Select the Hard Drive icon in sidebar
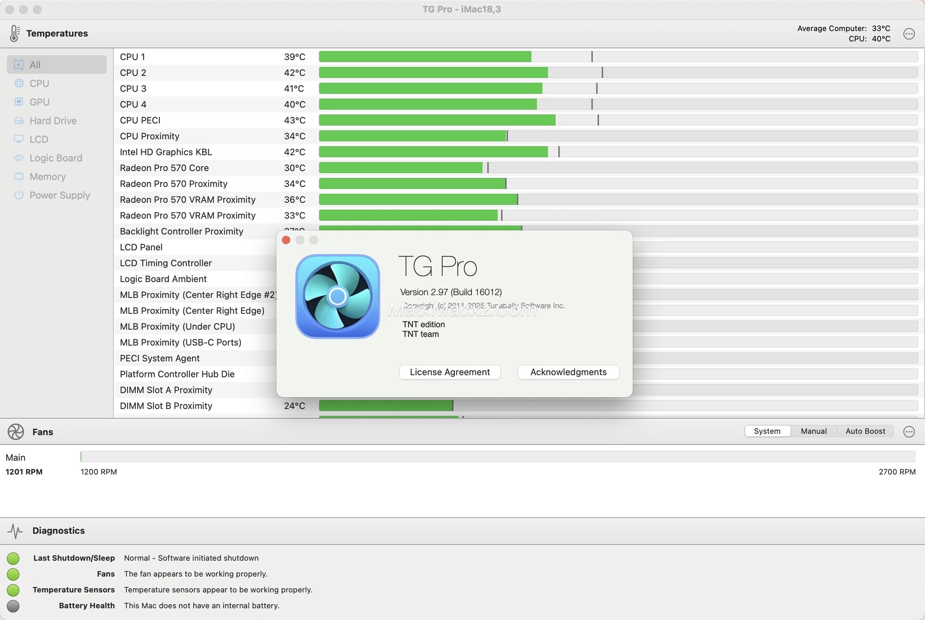 19,121
